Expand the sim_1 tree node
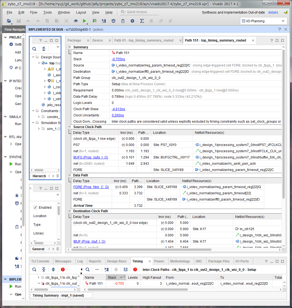The width and height of the screenshot is (292, 308). coord(39,129)
